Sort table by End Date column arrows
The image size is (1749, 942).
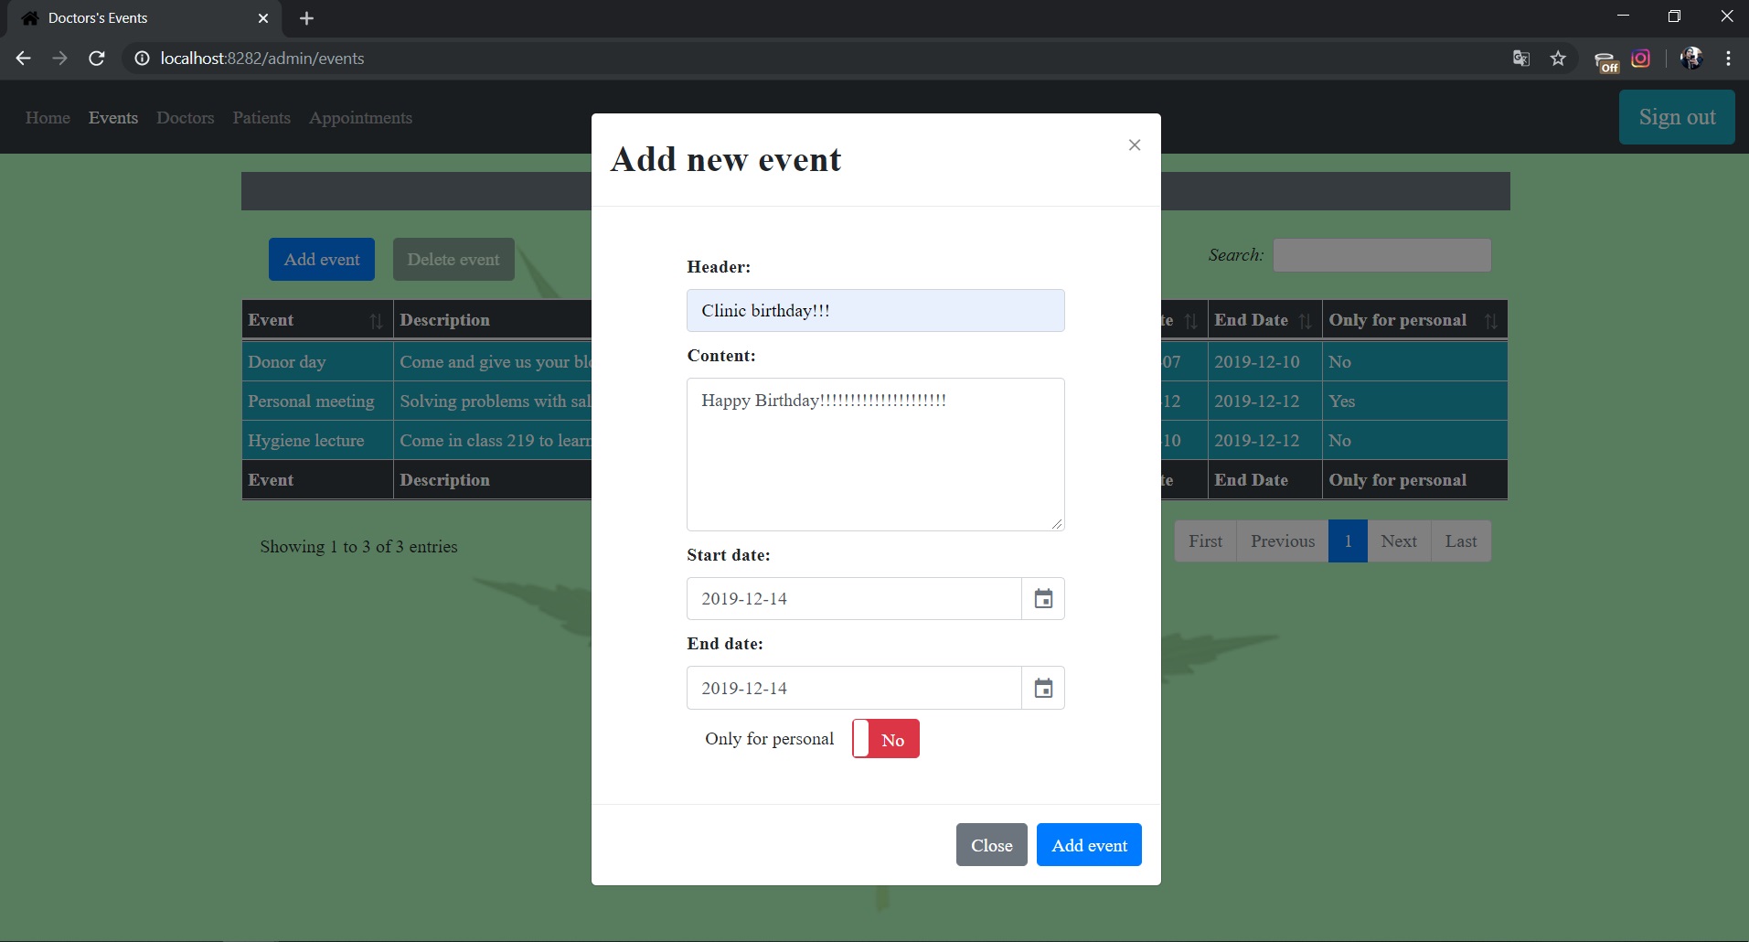tap(1305, 321)
